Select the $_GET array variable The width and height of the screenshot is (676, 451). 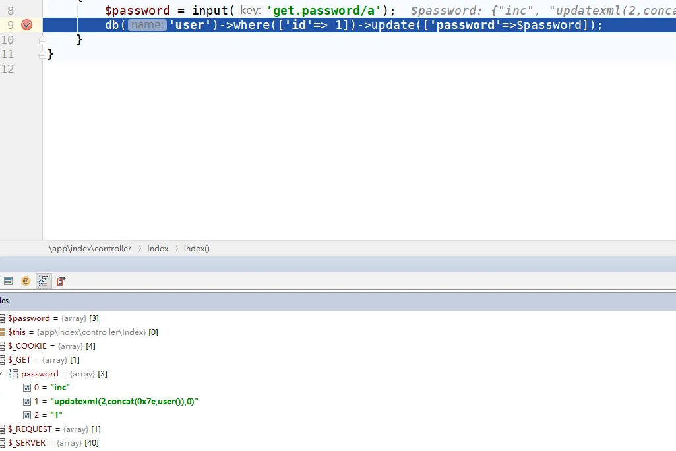point(44,360)
